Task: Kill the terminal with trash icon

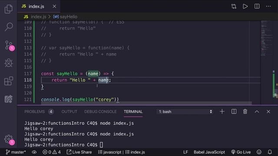Action: 245,112
